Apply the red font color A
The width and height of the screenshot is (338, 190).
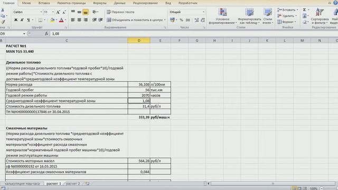(x=61, y=20)
